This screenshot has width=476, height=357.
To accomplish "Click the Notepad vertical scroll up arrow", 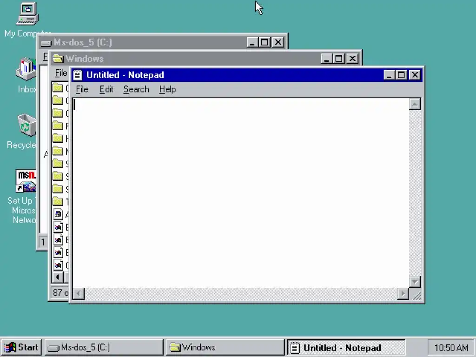I will pyautogui.click(x=415, y=104).
